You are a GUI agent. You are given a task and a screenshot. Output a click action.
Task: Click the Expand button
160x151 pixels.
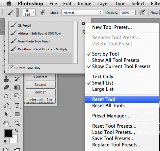coord(40,85)
